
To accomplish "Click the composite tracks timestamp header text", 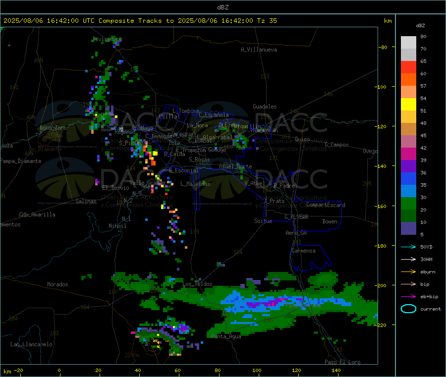I will pyautogui.click(x=140, y=21).
